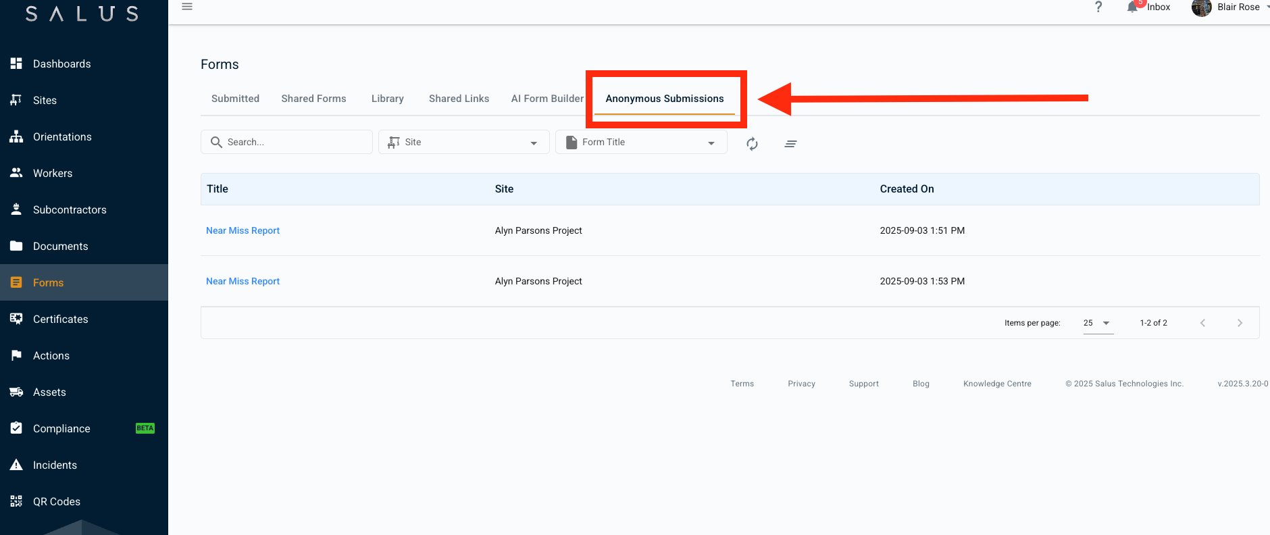1270x535 pixels.
Task: Go to Dashboards in sidebar
Action: (61, 63)
